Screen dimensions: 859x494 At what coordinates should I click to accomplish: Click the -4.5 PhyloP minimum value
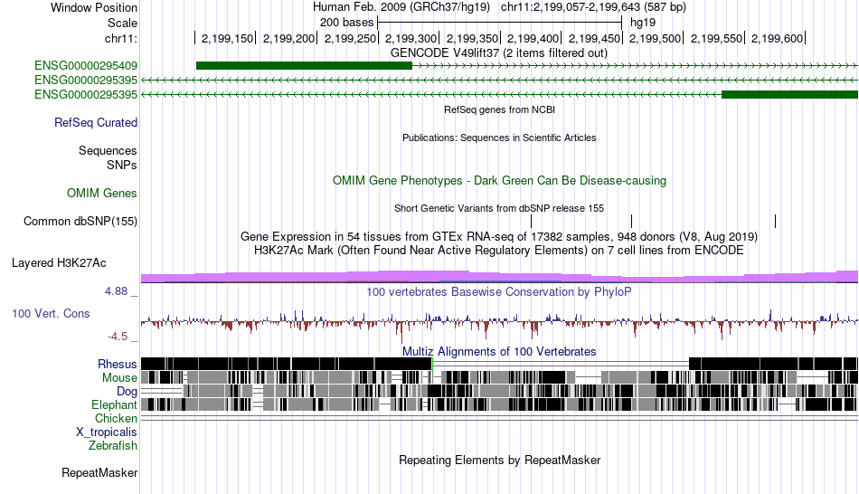pos(118,337)
